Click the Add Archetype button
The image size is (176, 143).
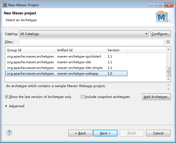click(157, 97)
